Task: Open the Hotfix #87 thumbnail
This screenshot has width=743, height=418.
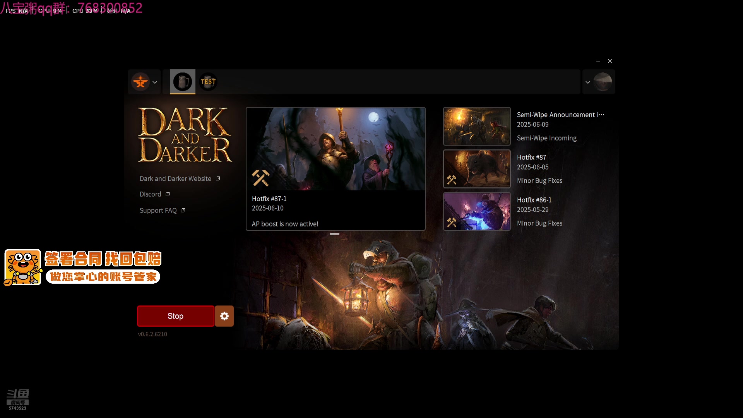Action: tap(477, 169)
